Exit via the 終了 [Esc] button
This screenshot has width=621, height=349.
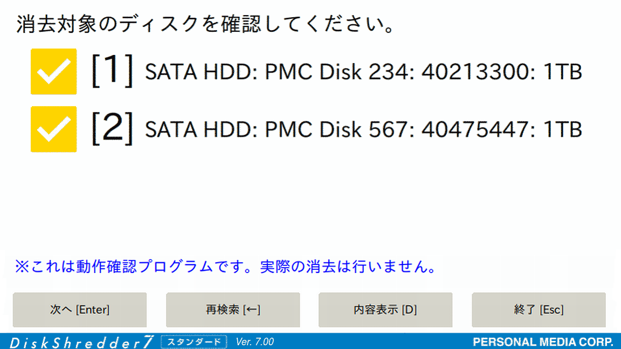point(539,310)
